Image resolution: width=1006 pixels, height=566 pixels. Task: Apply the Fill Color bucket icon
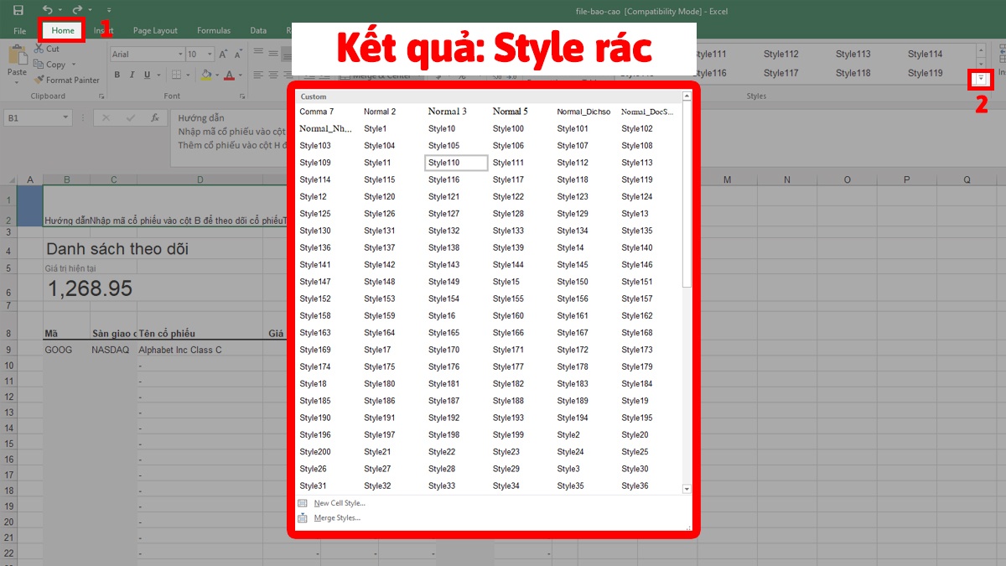(208, 75)
